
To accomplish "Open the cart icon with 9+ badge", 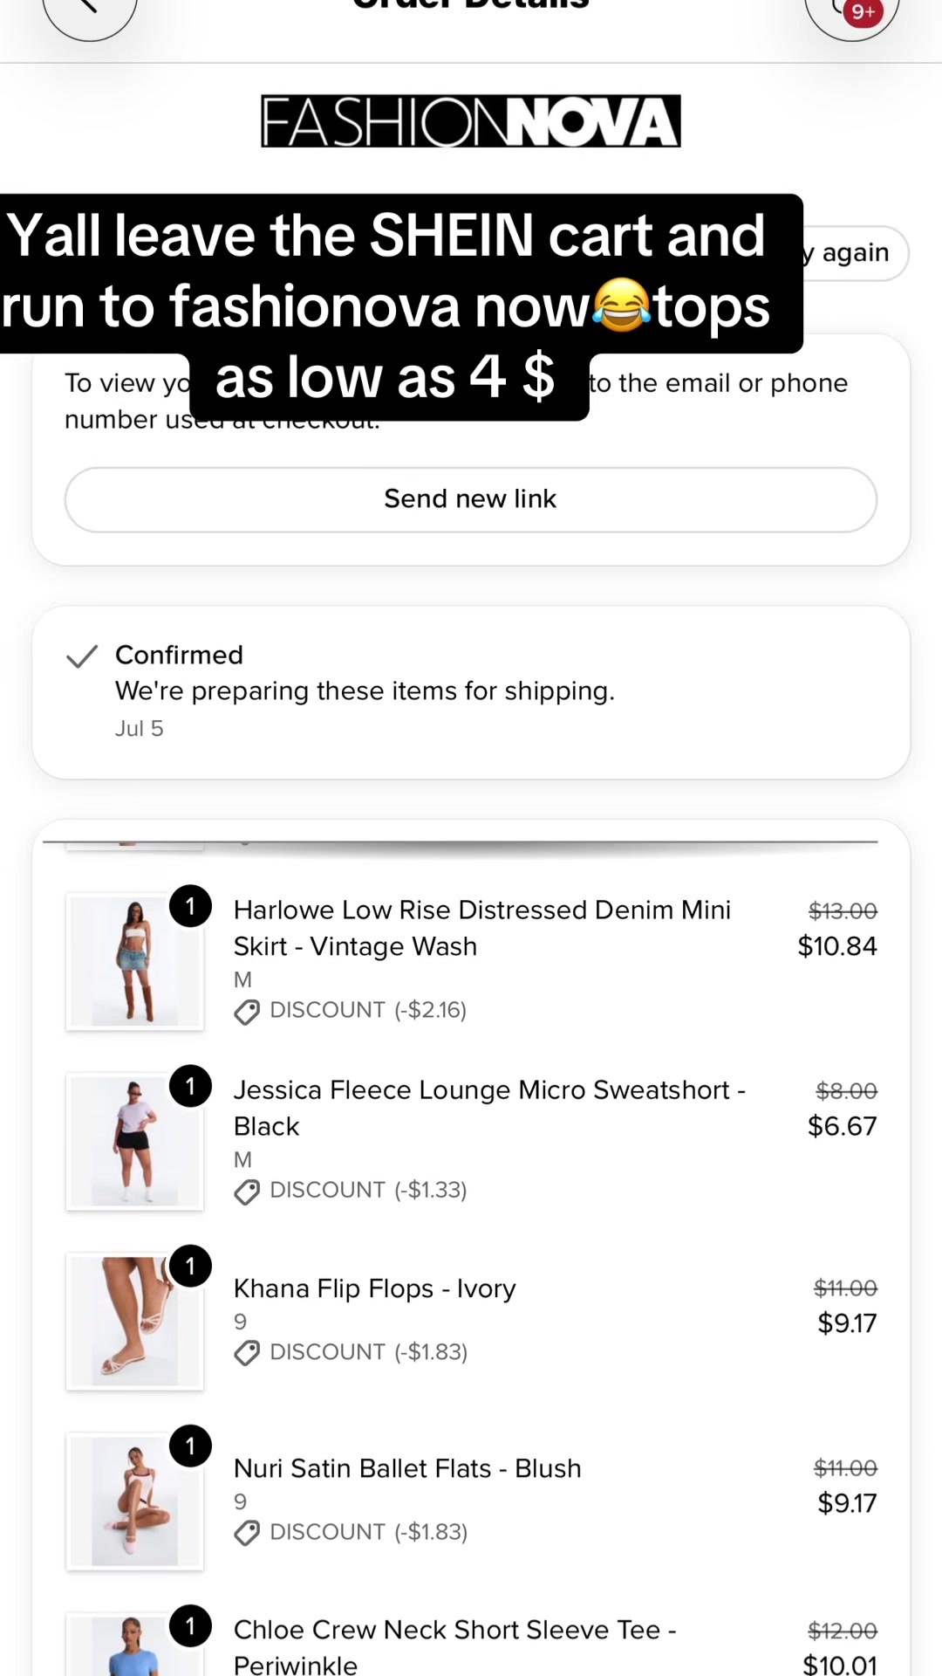I will (x=851, y=10).
